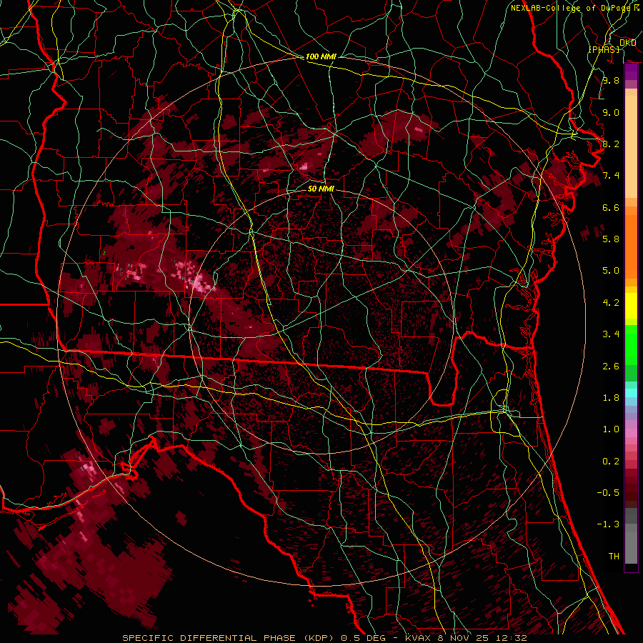The height and width of the screenshot is (643, 643).
Task: Click the 9.8 legend value label
Action: click(x=610, y=81)
